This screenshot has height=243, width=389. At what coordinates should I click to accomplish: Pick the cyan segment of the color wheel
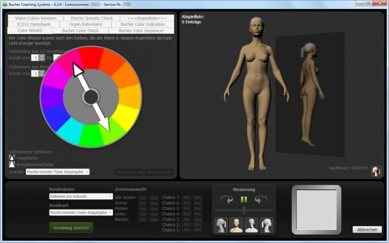click(70, 131)
